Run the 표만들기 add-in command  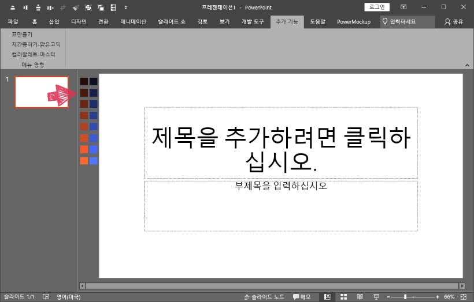click(22, 35)
